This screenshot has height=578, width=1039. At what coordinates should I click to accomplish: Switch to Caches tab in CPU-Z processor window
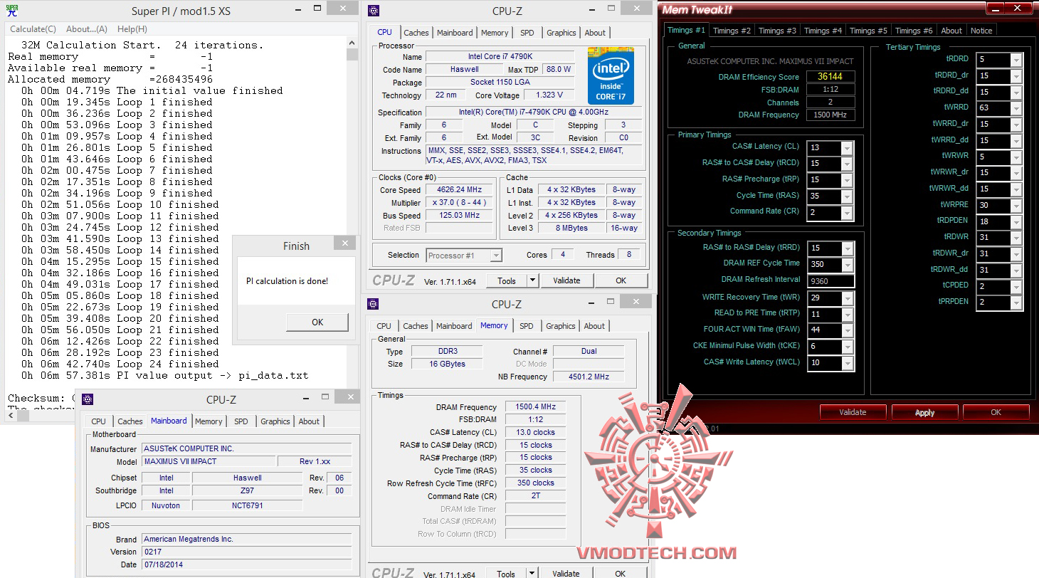[416, 33]
